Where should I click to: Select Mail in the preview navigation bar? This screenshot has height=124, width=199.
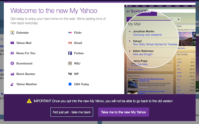[137, 6]
